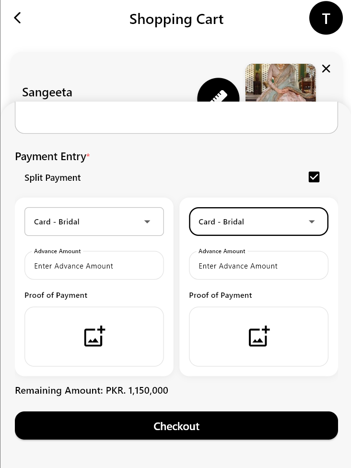Toggle the Split Payment option off
This screenshot has width=351, height=468.
[x=314, y=177]
